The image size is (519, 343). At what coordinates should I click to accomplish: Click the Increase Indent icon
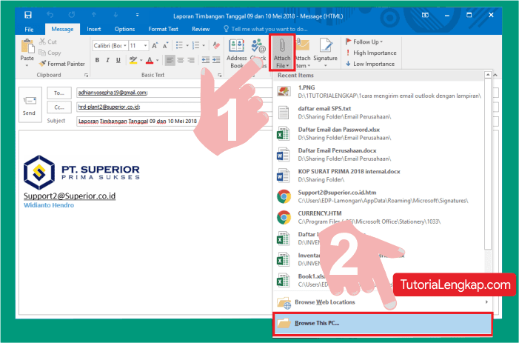tap(216, 60)
